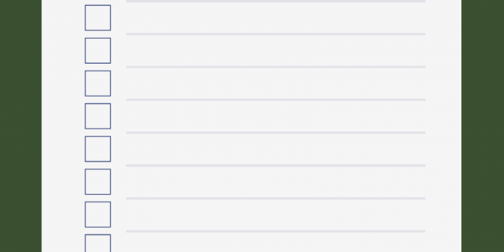Click the dark green background left of the page
This screenshot has width=504, height=252.
(x=20, y=126)
